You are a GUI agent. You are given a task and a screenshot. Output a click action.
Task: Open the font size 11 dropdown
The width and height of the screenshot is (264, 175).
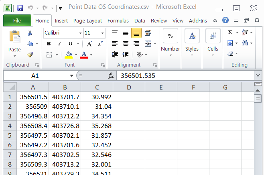[x=102, y=33]
